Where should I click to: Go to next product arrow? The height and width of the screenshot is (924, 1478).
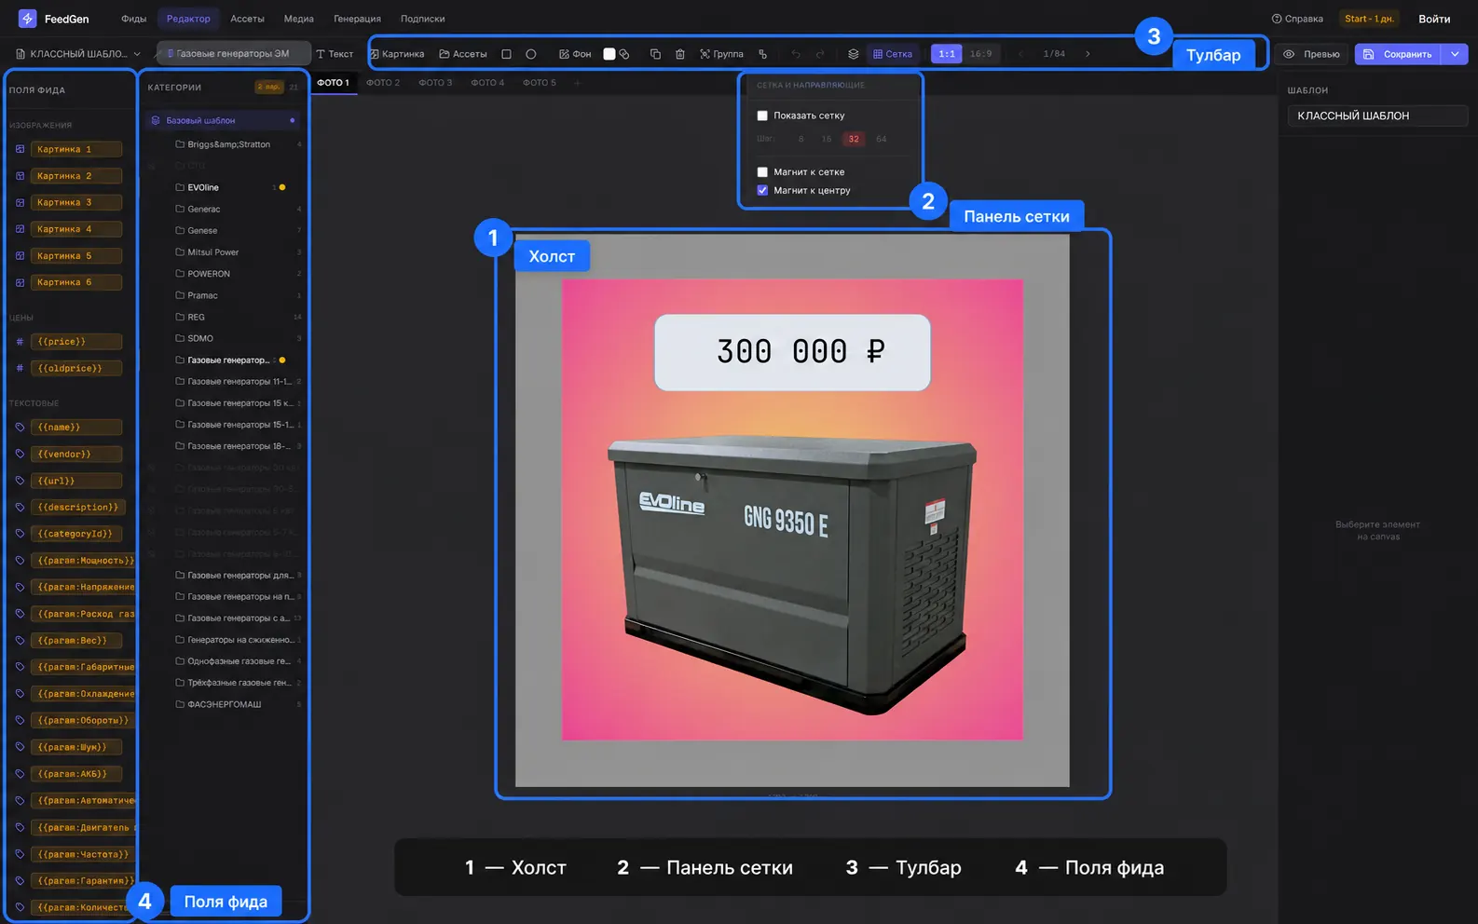1088,54
